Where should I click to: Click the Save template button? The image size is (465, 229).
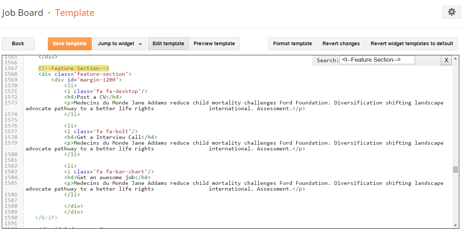point(69,44)
